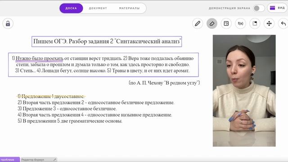The height and width of the screenshot is (162, 288).
Task: Switch to the Документ tab
Action: [98, 8]
